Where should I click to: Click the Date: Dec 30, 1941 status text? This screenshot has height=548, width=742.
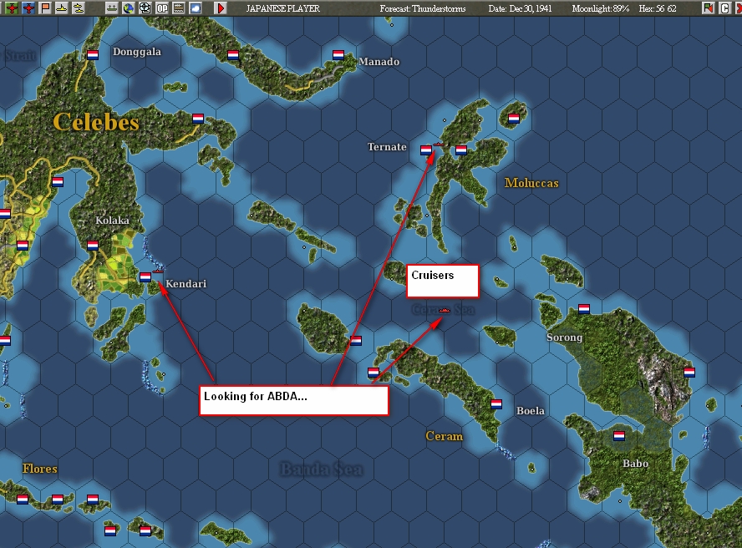pos(520,8)
